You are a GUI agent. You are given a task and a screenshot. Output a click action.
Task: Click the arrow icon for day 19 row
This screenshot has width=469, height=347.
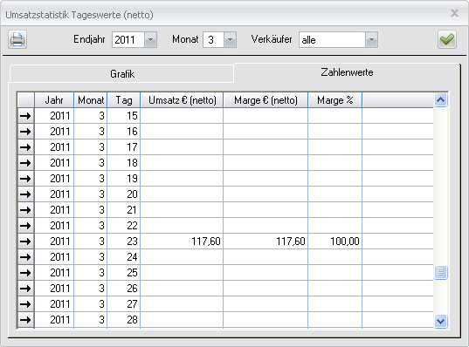[x=25, y=179]
